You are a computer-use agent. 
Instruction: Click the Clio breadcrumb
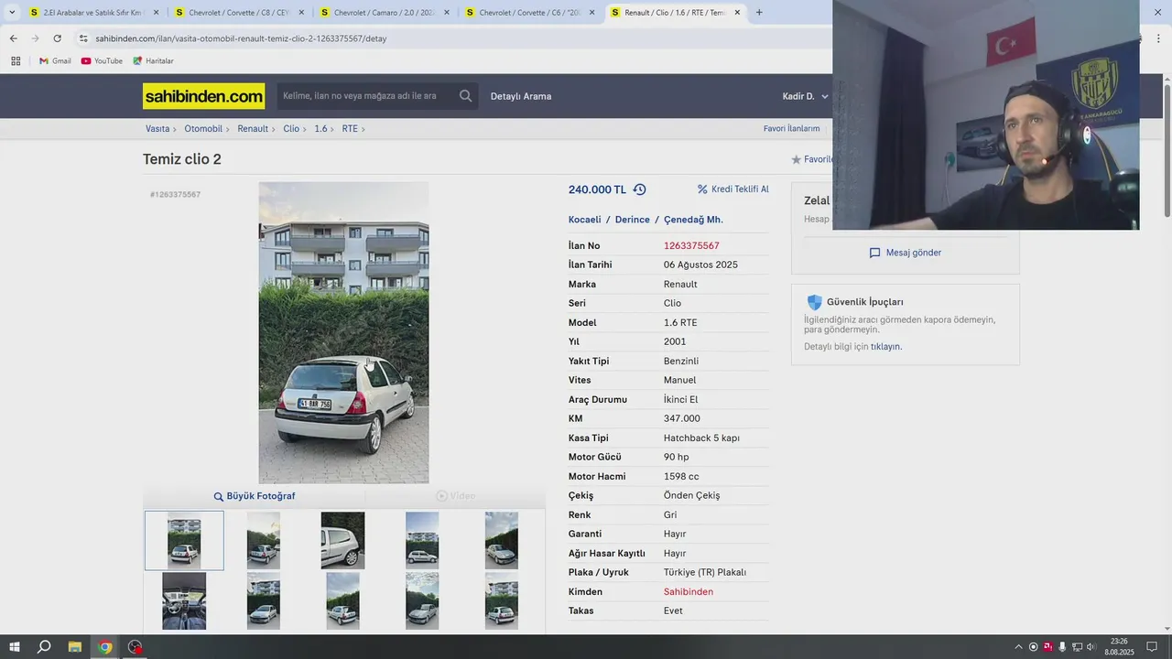291,129
